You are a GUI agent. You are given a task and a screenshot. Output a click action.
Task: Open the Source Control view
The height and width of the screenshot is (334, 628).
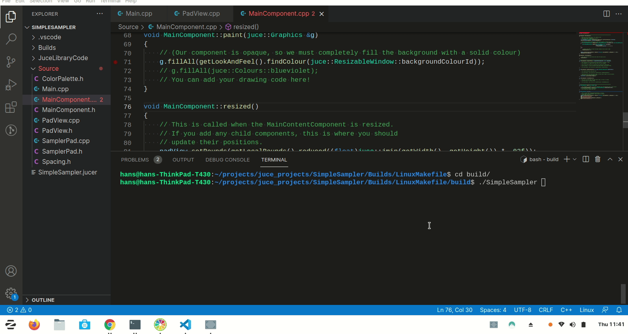point(11,62)
